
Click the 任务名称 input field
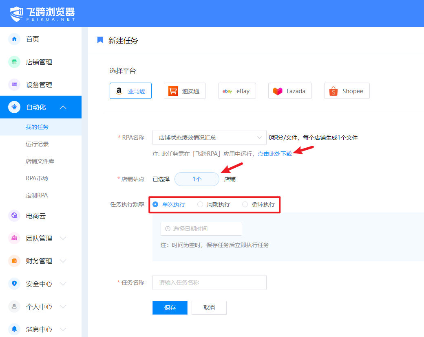(x=209, y=282)
